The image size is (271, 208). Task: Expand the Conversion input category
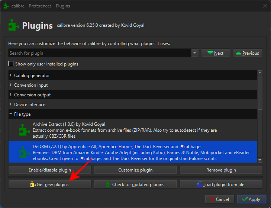click(x=10, y=85)
